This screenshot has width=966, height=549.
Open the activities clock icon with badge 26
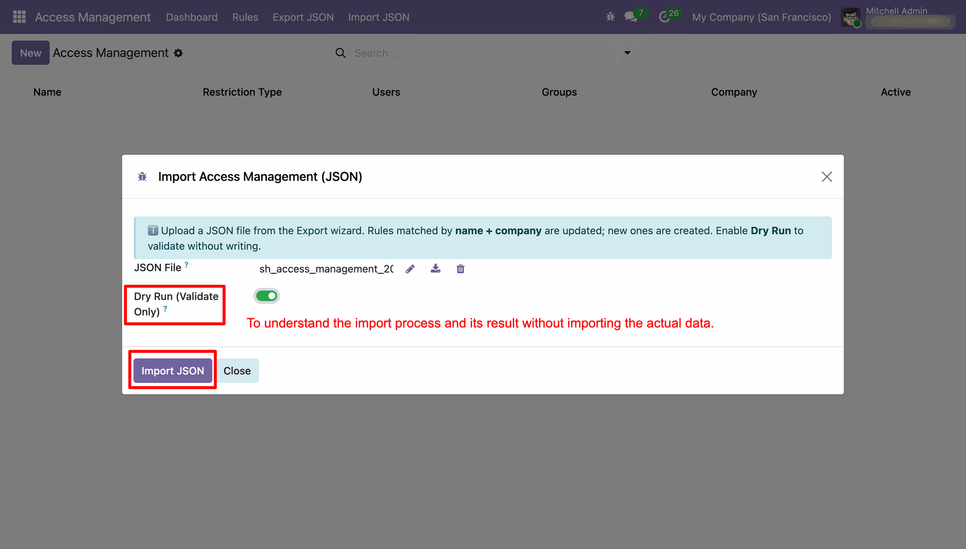tap(665, 17)
